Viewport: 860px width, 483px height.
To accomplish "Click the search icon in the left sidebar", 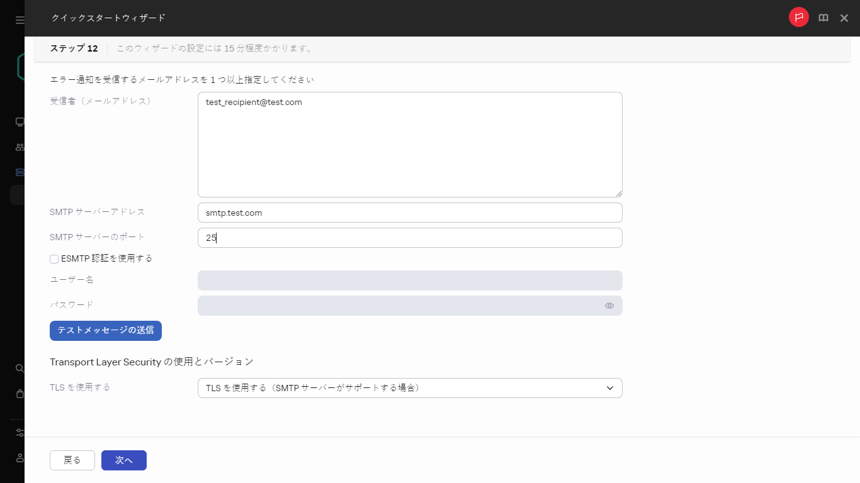I will click(x=19, y=368).
